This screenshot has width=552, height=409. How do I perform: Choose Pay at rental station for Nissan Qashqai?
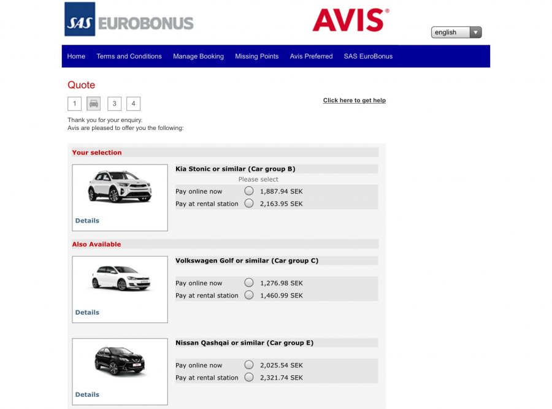point(248,378)
